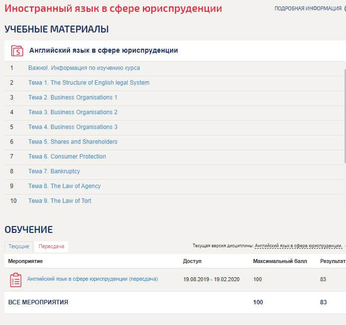The height and width of the screenshot is (325, 346).
Task: Open Тема 9 The Law of Tort
Action: click(60, 201)
